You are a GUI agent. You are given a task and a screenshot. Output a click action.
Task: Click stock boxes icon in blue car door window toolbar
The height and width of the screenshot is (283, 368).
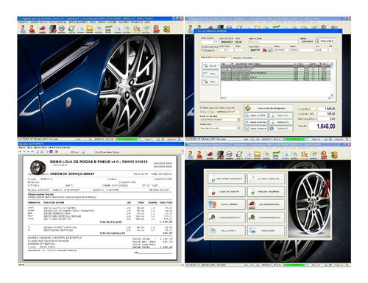point(137,29)
